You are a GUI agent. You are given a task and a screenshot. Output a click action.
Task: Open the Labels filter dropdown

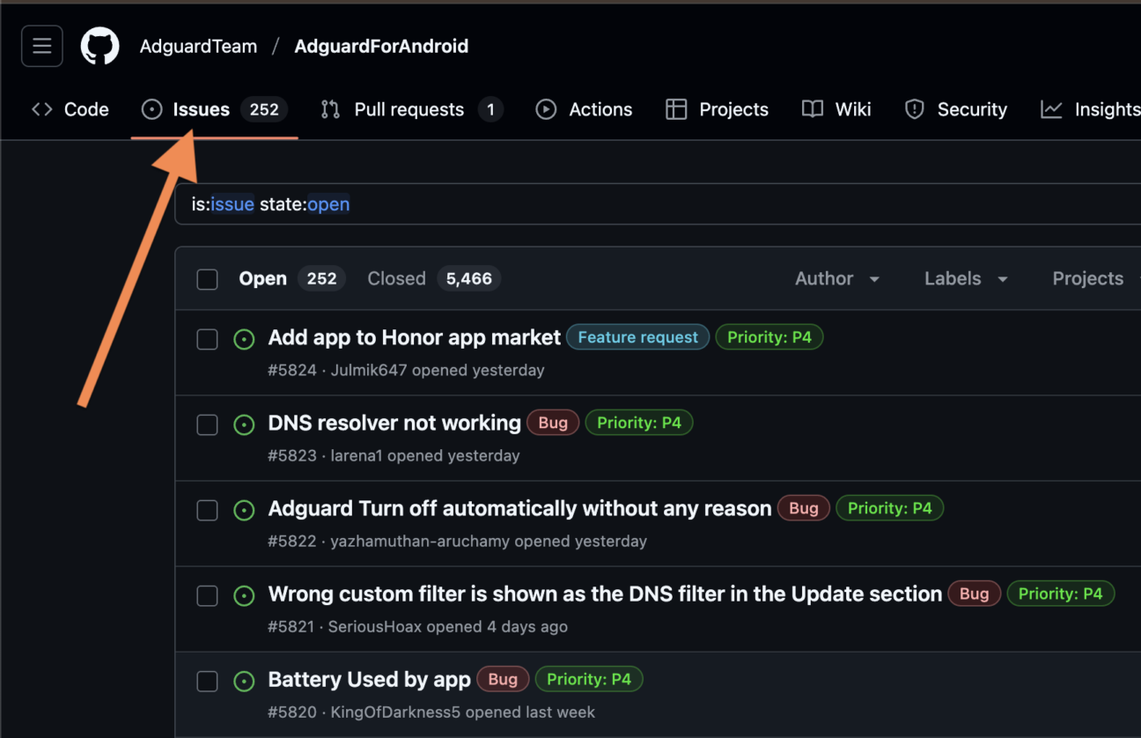[965, 278]
